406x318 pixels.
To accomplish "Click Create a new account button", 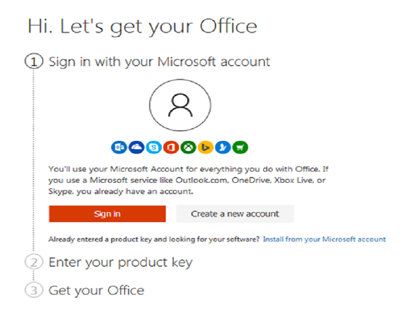I will click(x=235, y=214).
